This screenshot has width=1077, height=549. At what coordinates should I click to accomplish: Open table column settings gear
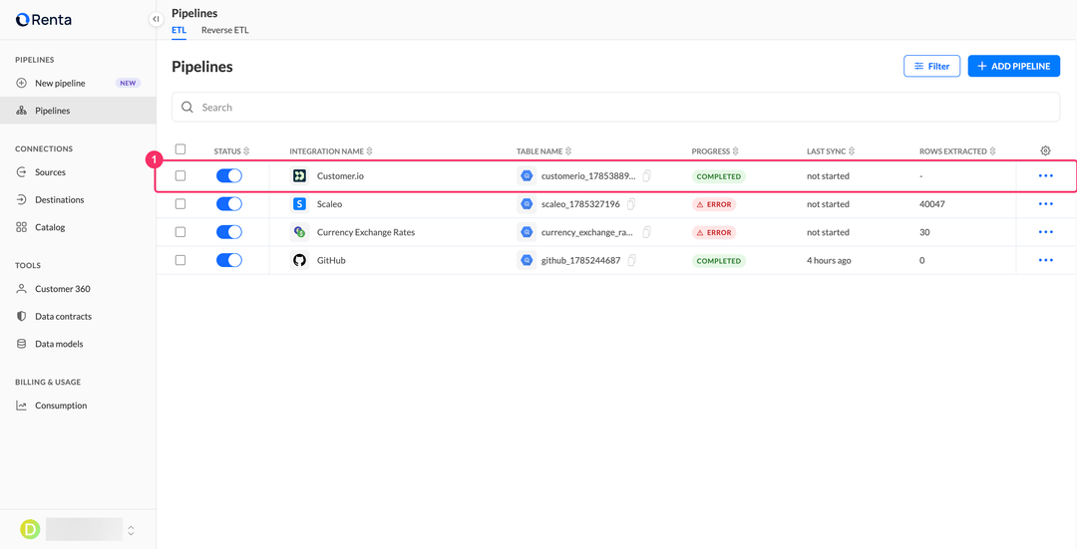1045,151
